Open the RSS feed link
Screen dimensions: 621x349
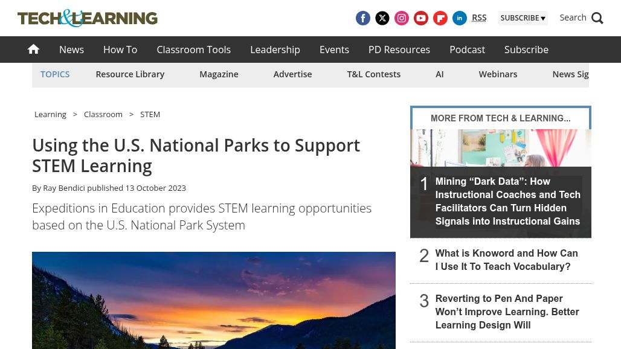[x=479, y=18]
